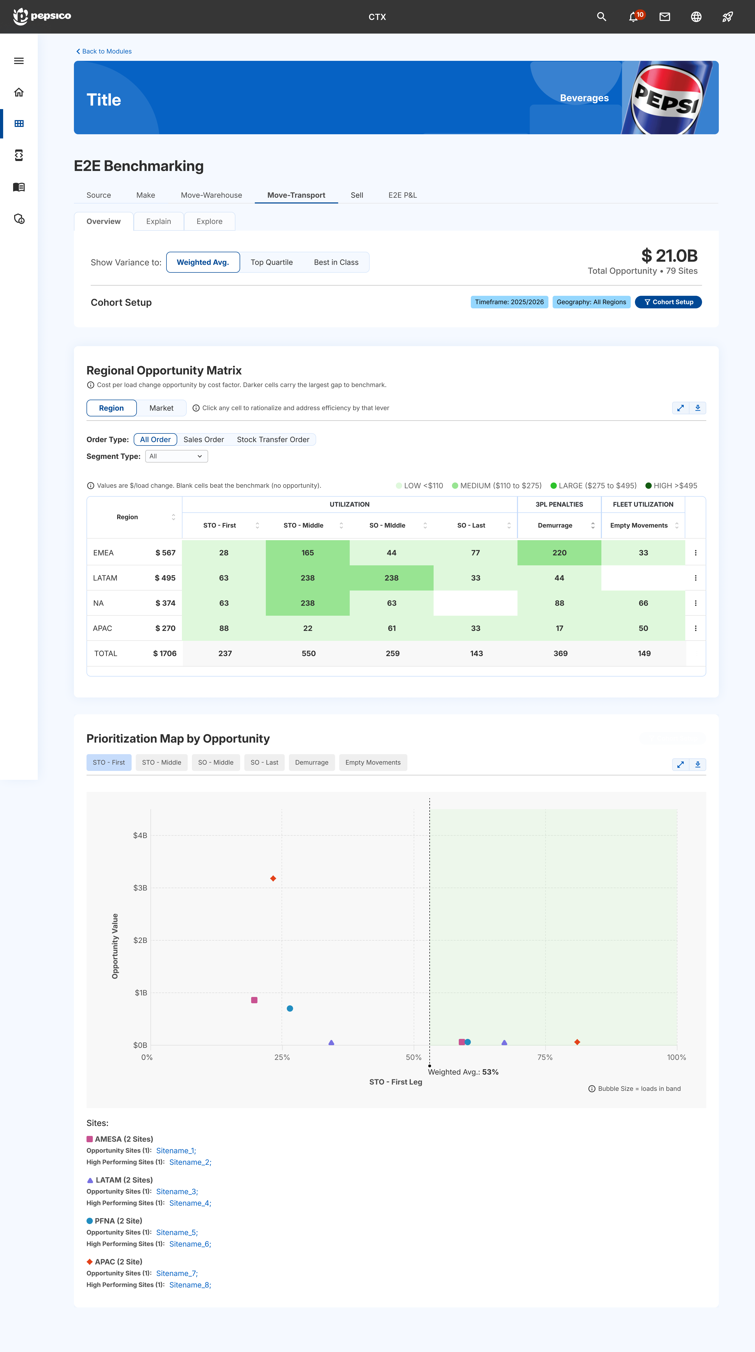Expand the Prioritization Map fullscreen
The image size is (755, 1352).
tap(680, 764)
